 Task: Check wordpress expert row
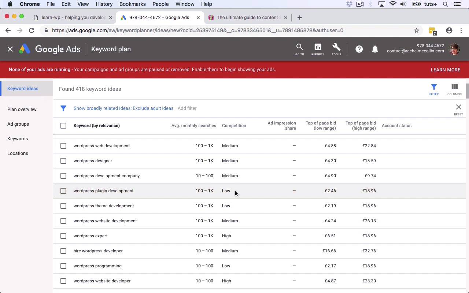[x=63, y=236]
